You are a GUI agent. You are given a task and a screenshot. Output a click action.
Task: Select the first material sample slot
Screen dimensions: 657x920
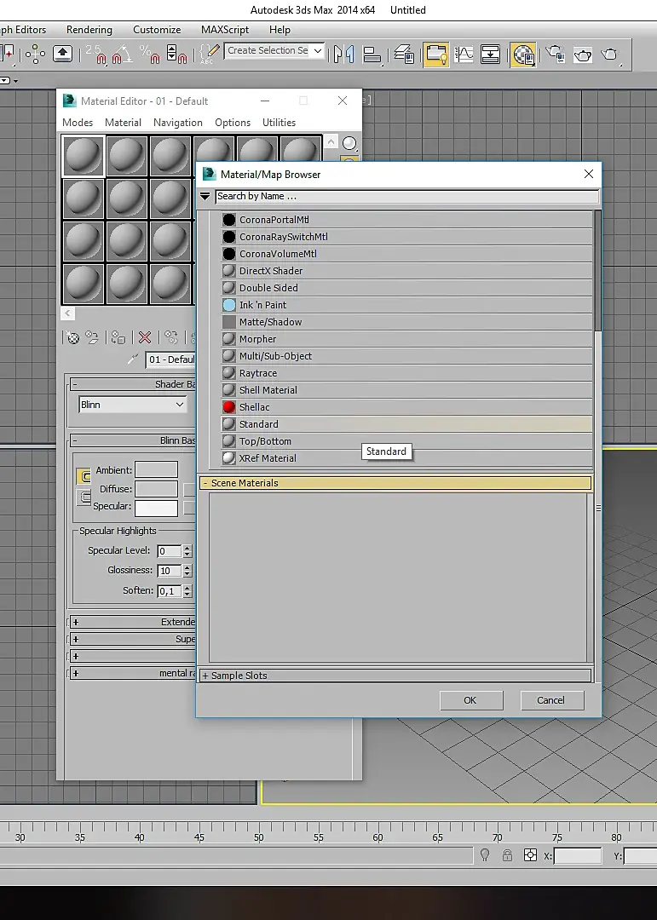pyautogui.click(x=83, y=156)
